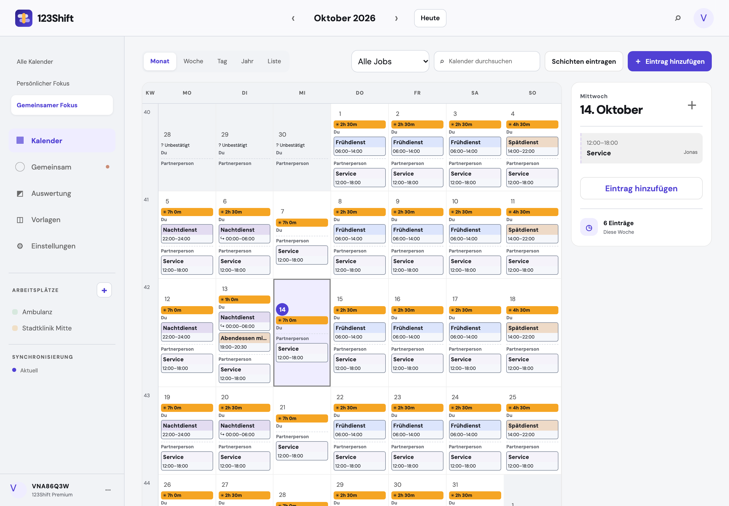Open Nachtdienst 22:00–24:00 on October 5

(187, 234)
